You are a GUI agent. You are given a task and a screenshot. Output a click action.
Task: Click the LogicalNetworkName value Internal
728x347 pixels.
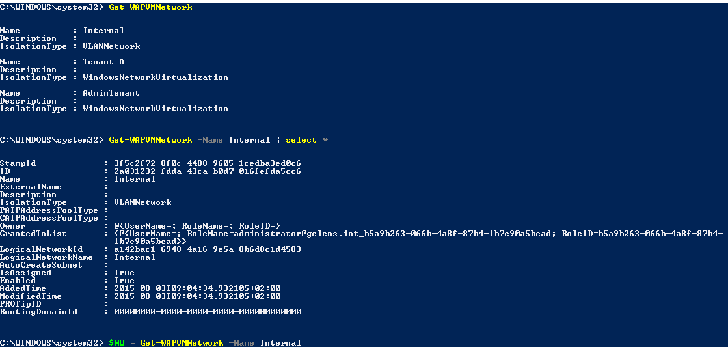(x=135, y=257)
